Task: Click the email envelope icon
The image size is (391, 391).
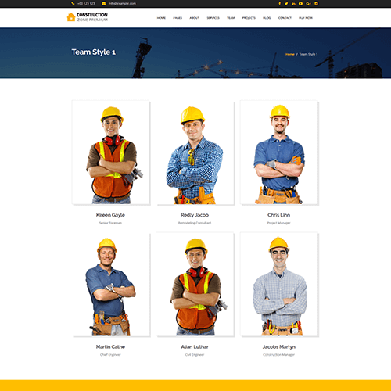Action: (104, 3)
